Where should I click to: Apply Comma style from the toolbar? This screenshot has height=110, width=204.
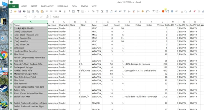[89, 11]
